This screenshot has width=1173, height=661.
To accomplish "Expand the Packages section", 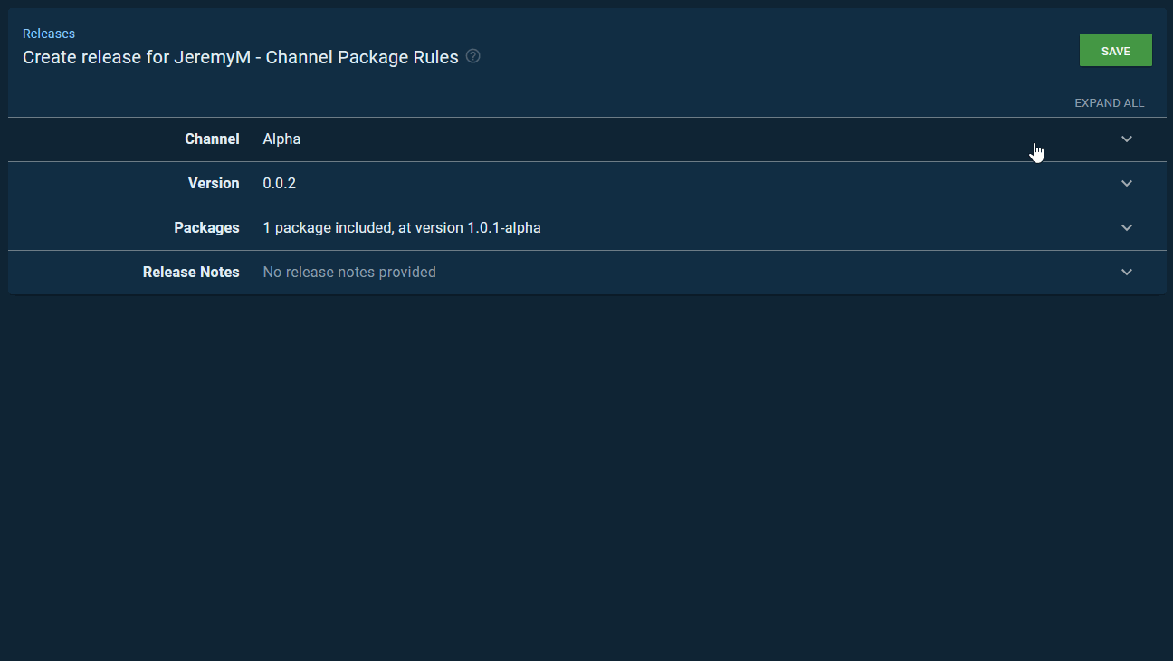I will pyautogui.click(x=634, y=227).
